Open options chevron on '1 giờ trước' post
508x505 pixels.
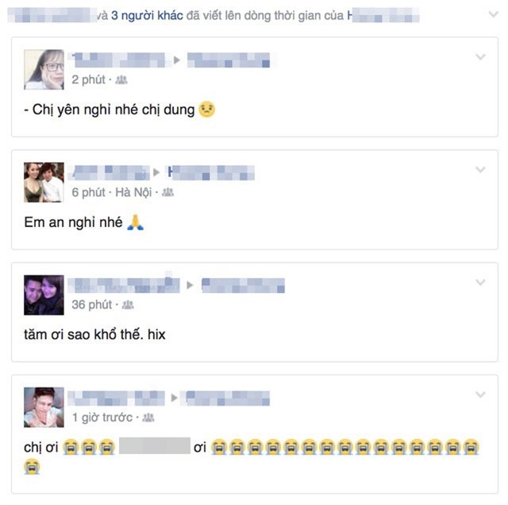(x=480, y=395)
